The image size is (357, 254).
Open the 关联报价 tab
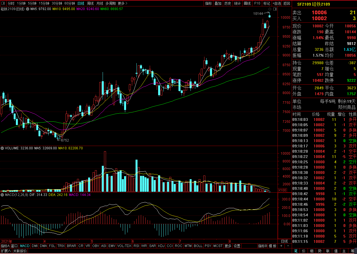pyautogui.click(x=20, y=251)
